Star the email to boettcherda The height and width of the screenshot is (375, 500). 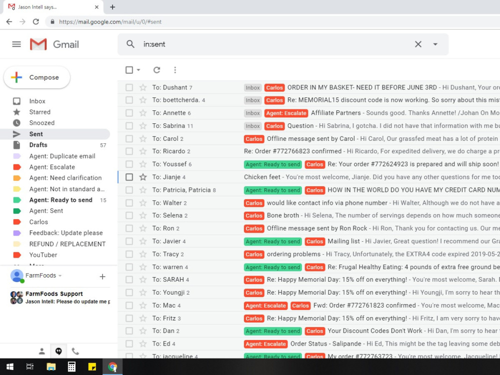143,100
